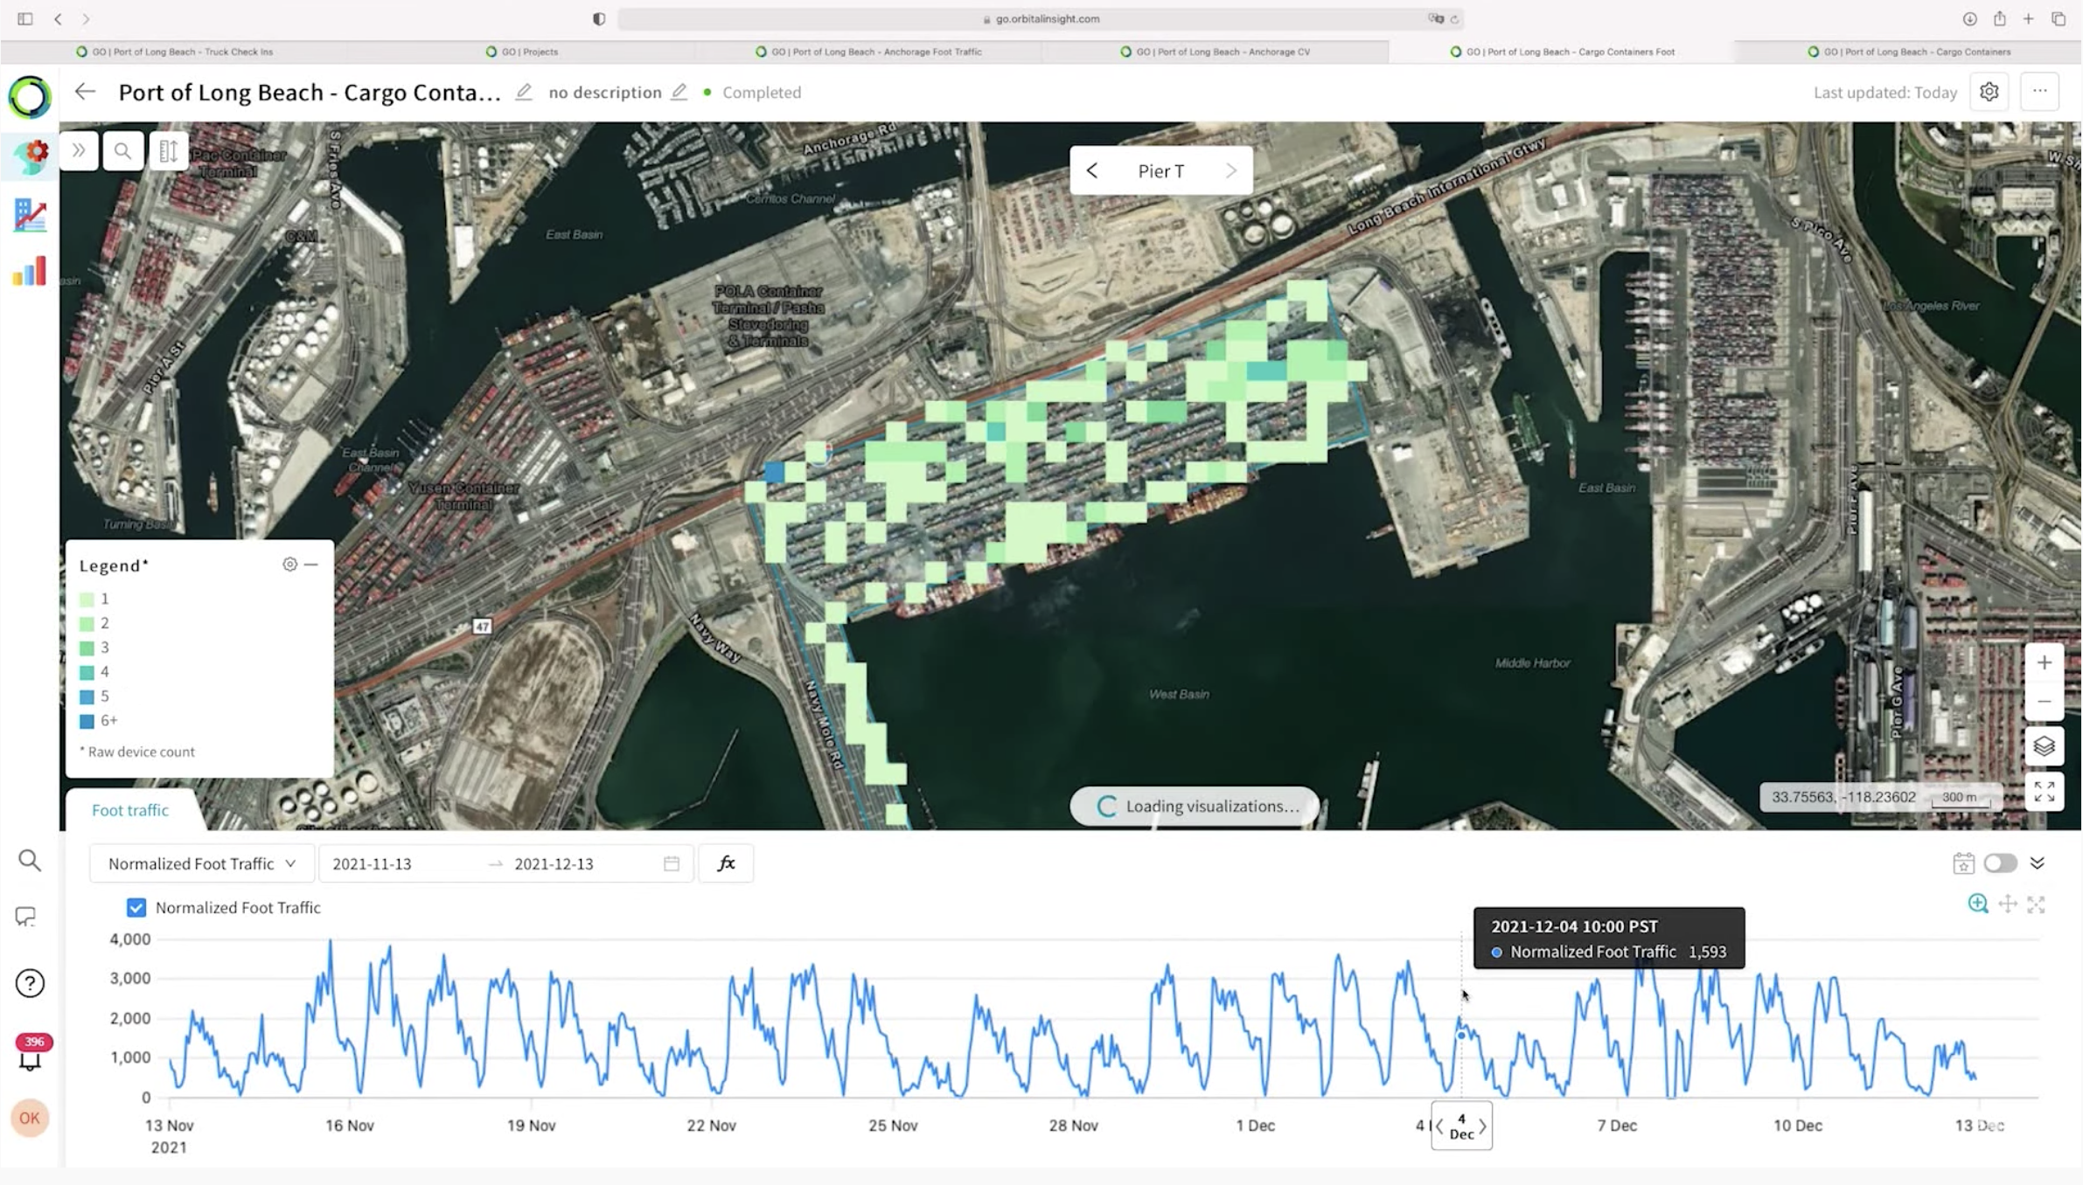Switch to the GO | Projects browser tab
The width and height of the screenshot is (2083, 1185).
click(x=523, y=52)
